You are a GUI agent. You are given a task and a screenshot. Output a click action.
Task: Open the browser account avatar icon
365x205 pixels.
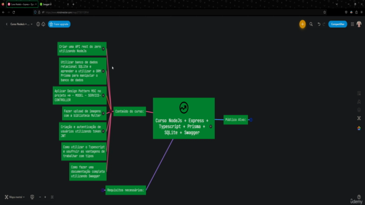click(351, 13)
